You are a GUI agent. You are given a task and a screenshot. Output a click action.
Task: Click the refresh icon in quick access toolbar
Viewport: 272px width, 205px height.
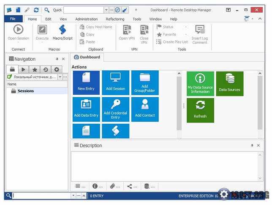pyautogui.click(x=36, y=10)
